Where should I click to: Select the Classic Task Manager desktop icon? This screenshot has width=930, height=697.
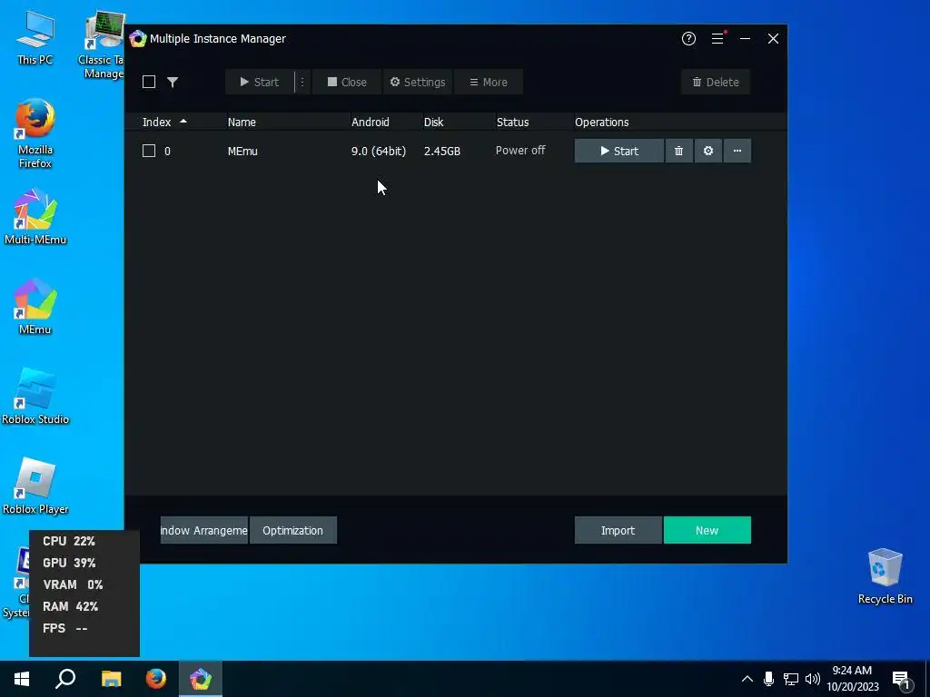[104, 45]
